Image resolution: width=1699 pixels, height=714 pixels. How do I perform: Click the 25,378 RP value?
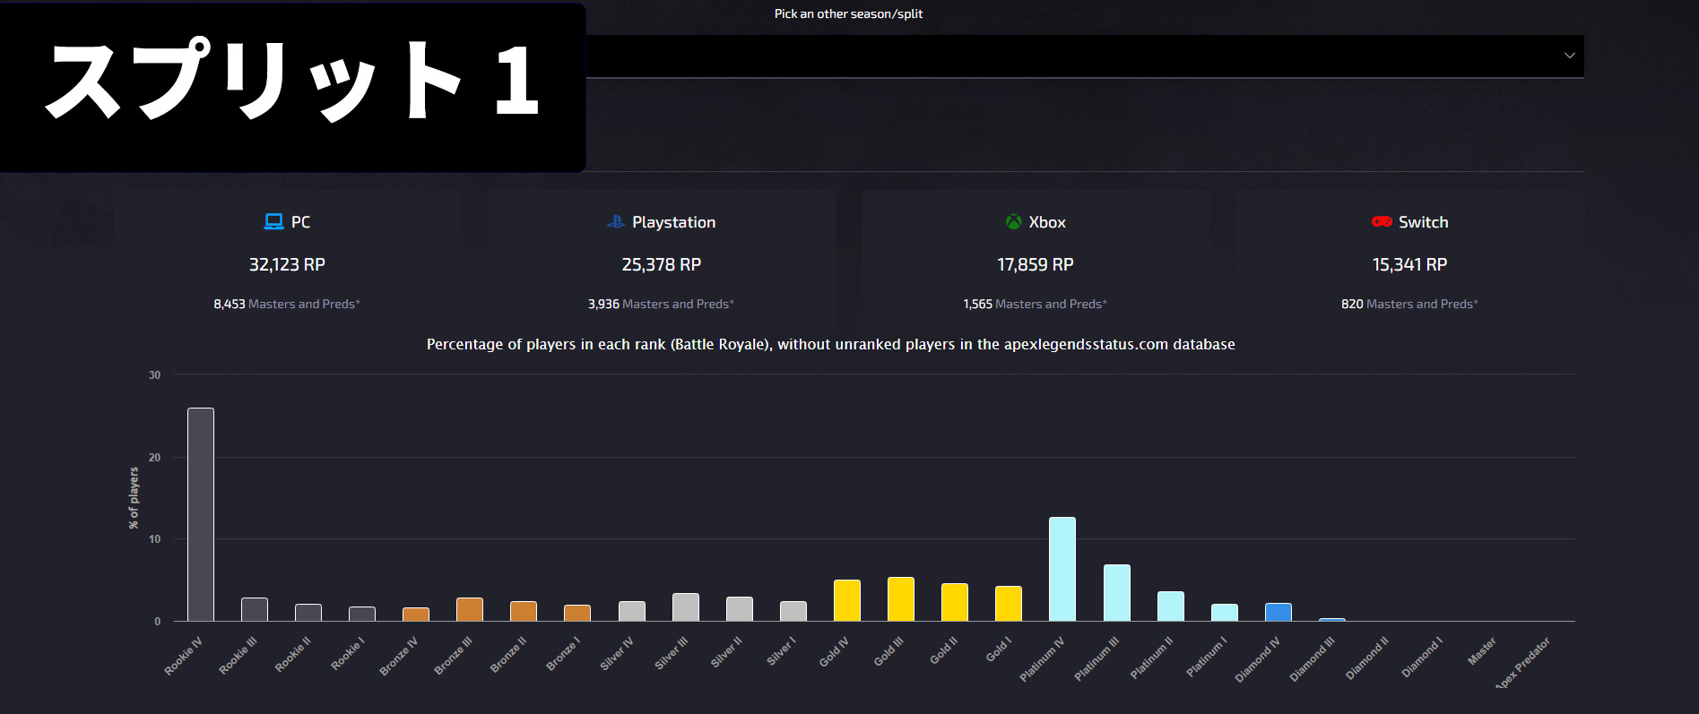click(x=661, y=264)
